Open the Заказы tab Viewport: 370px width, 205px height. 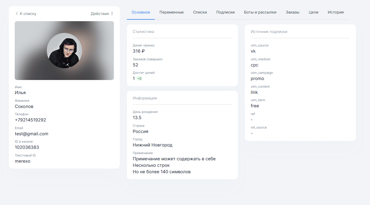pos(292,12)
